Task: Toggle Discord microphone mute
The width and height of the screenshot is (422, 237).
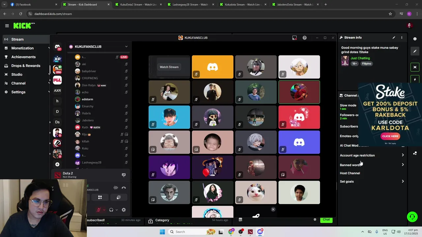Action: [x=99, y=210]
